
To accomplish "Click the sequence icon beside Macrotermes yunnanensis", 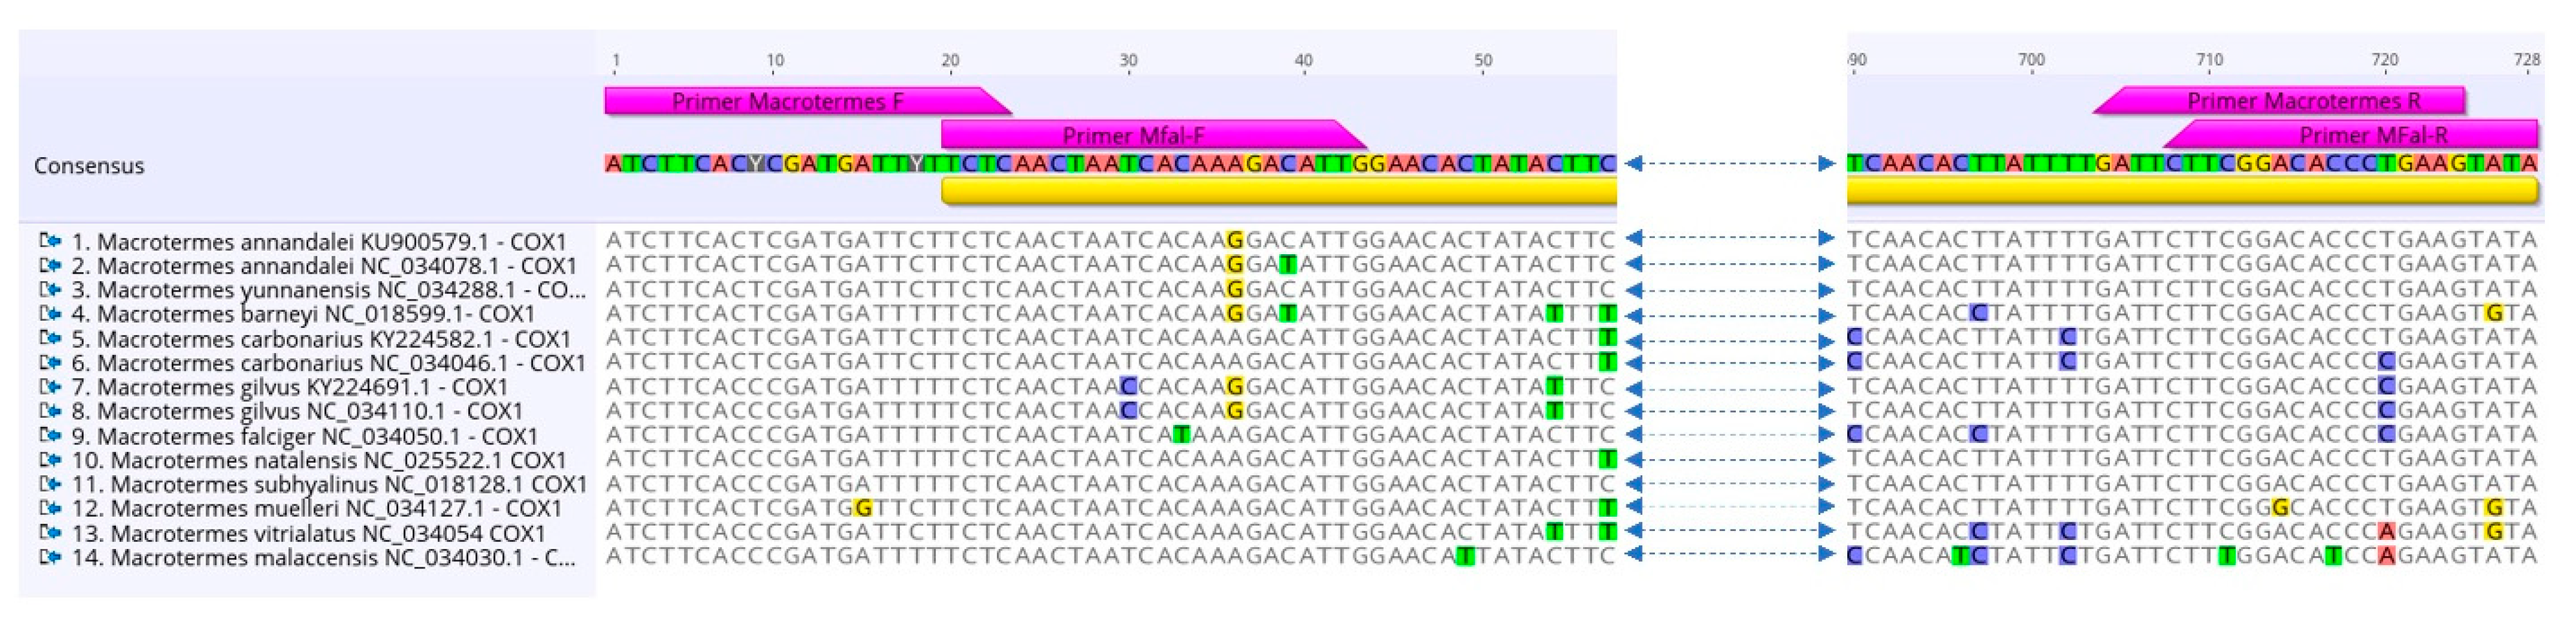I will point(50,290).
